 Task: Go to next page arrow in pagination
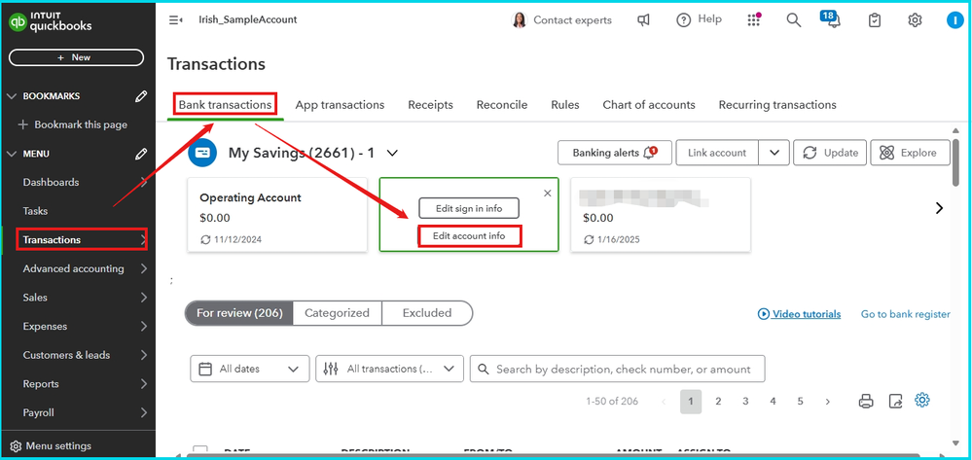(828, 402)
